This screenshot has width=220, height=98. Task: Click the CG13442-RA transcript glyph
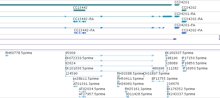coord(79,22)
